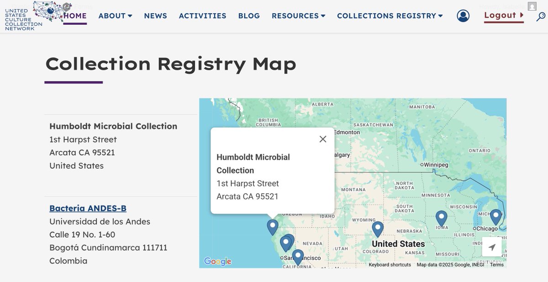
Task: Click Arcata CA 95521 inside the map popup
Action: coord(247,197)
